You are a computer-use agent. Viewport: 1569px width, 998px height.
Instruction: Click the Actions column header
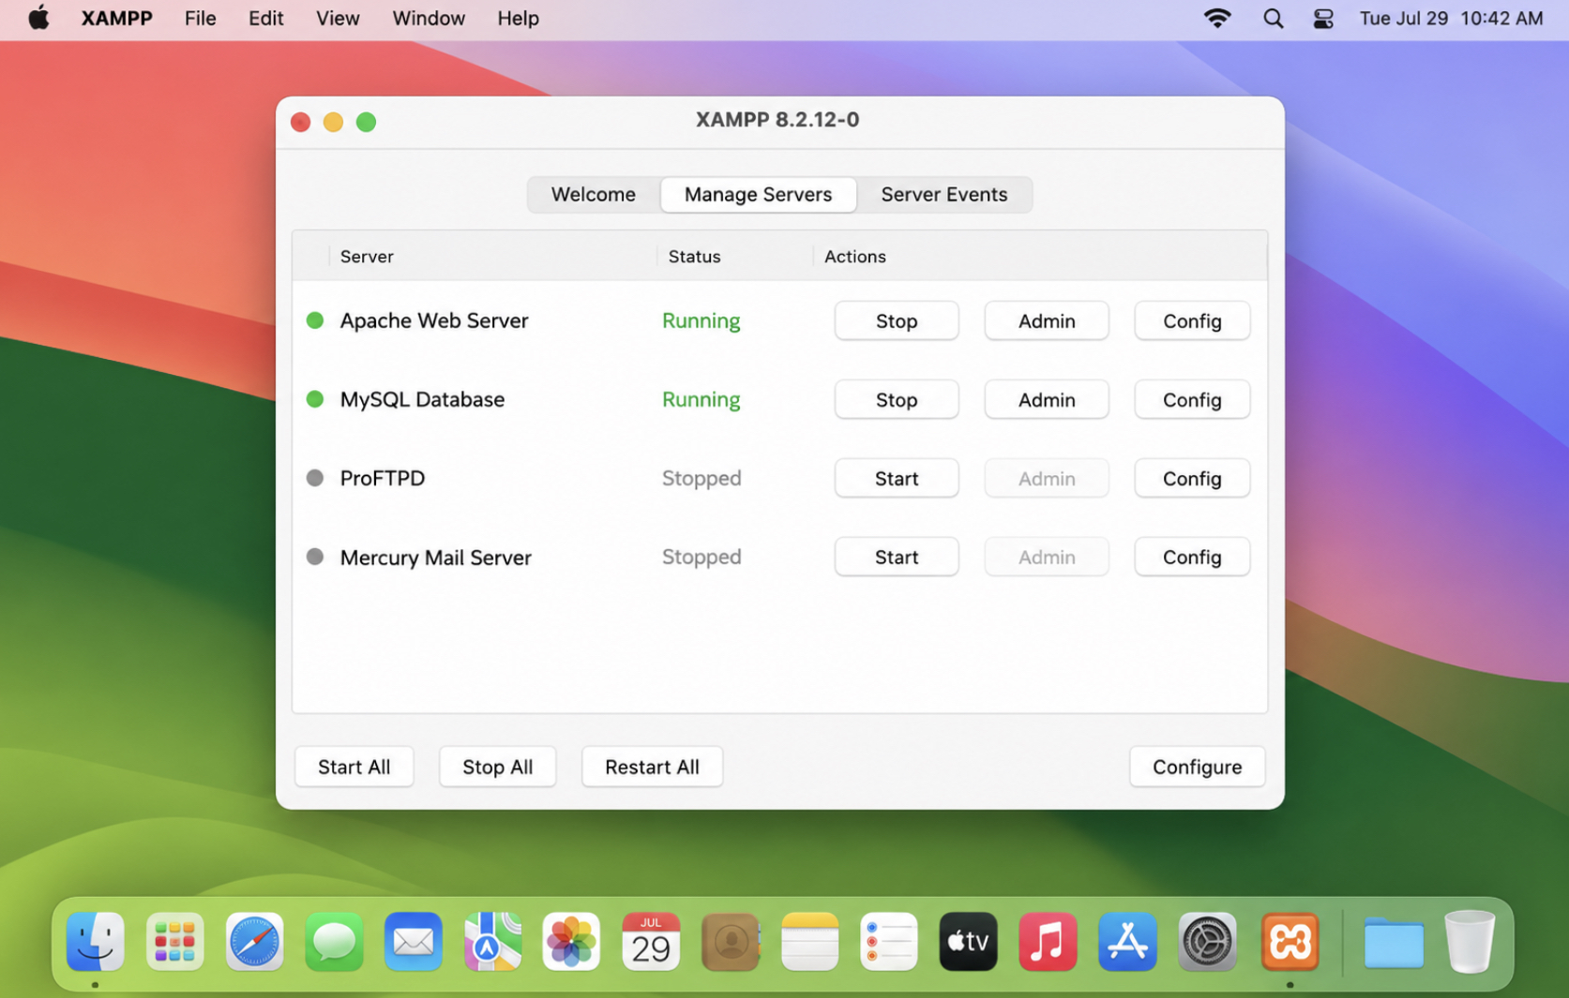(854, 256)
